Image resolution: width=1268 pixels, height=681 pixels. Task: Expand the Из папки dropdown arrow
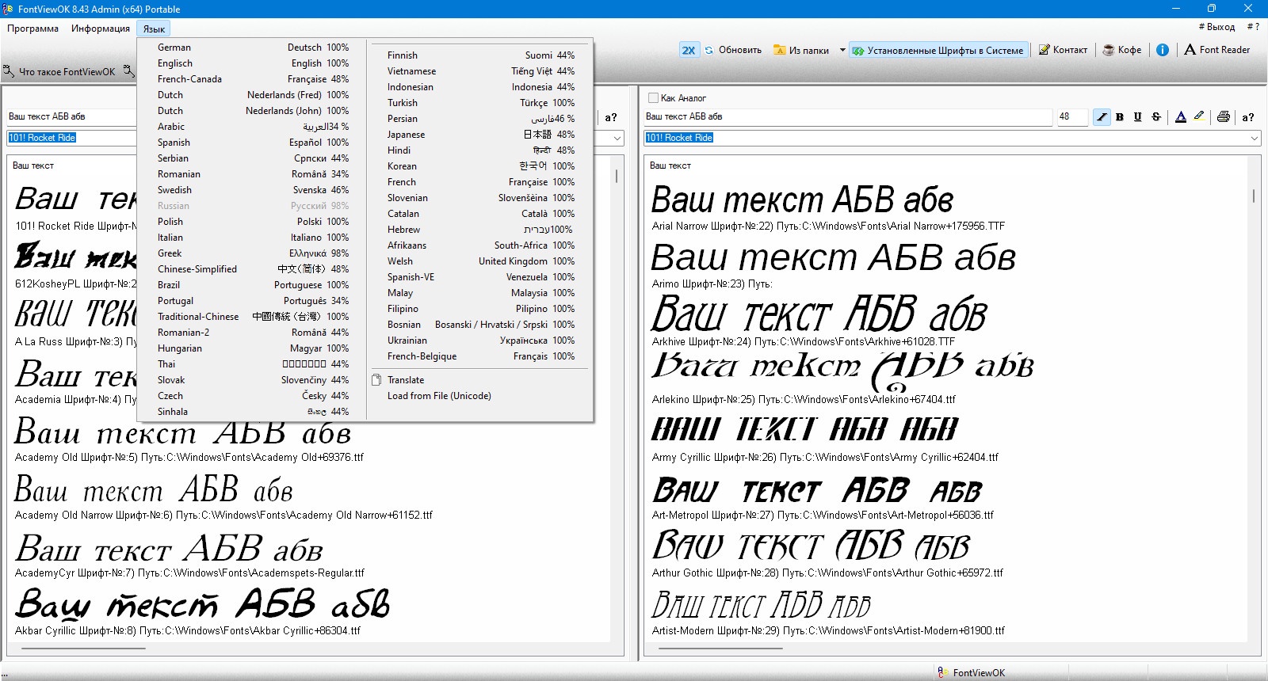click(842, 50)
